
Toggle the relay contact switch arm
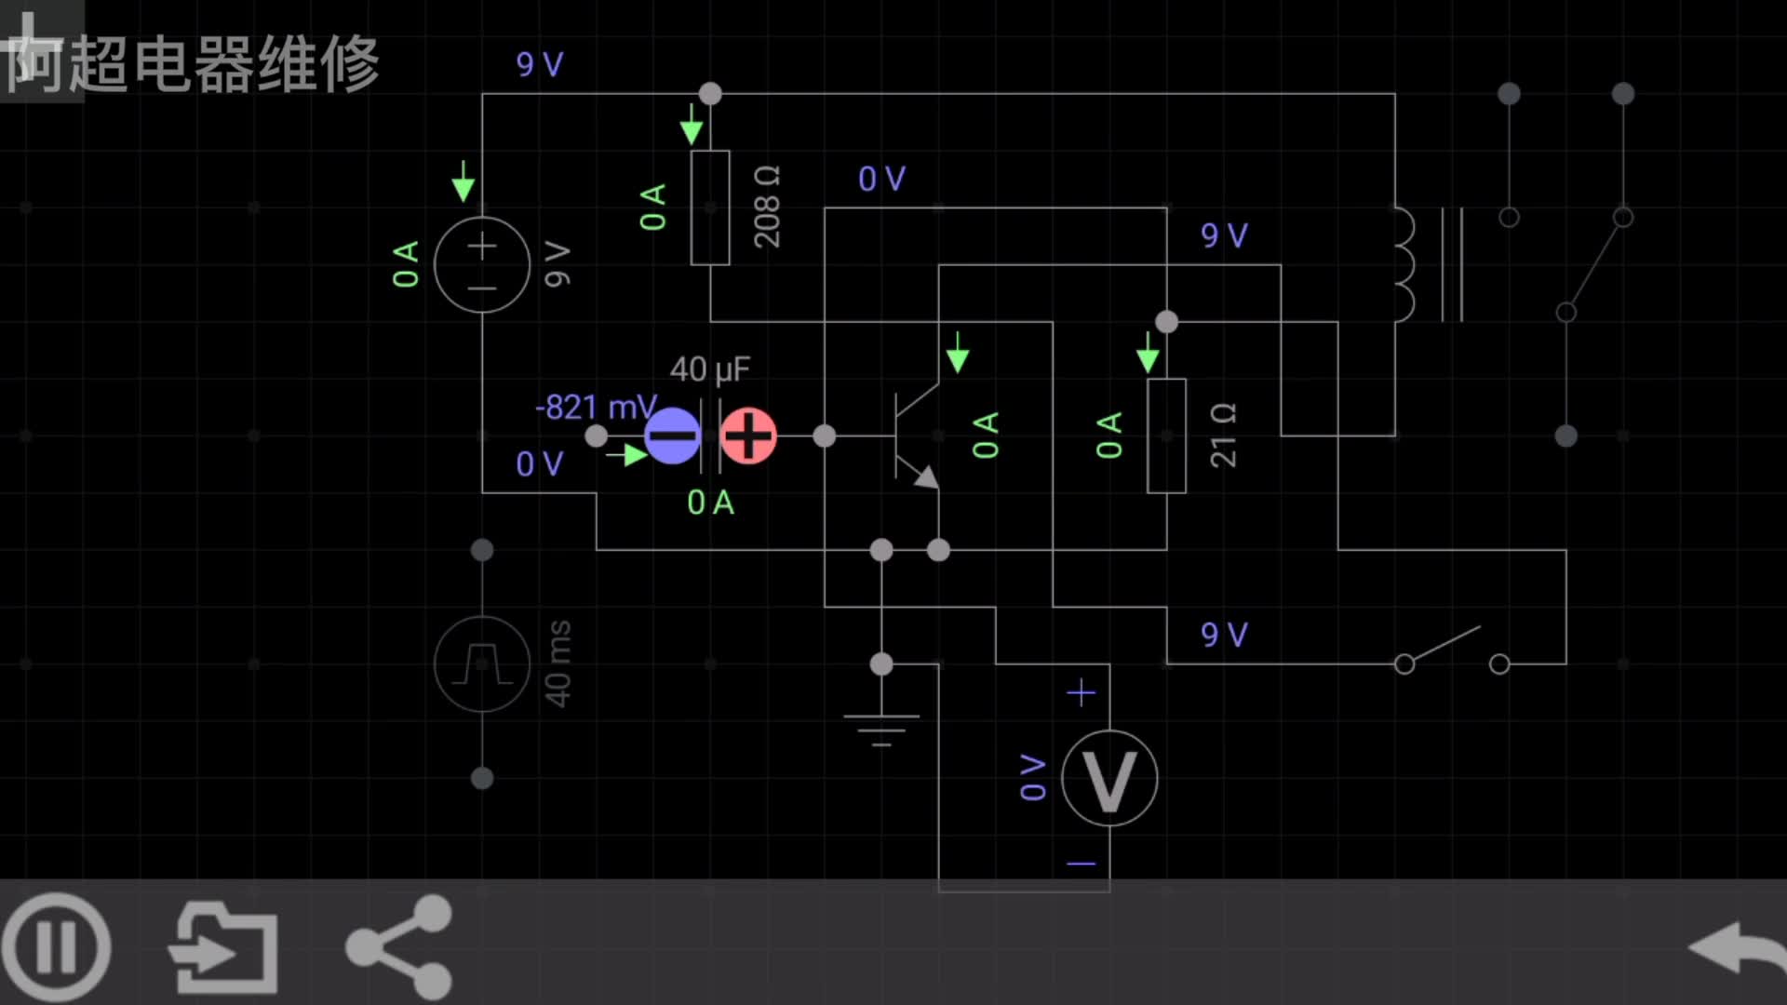1594,264
